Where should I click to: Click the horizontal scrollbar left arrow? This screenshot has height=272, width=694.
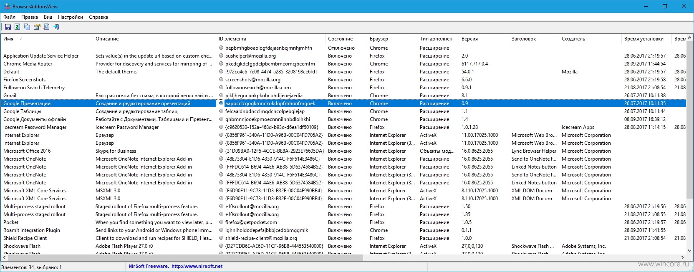point(4,258)
